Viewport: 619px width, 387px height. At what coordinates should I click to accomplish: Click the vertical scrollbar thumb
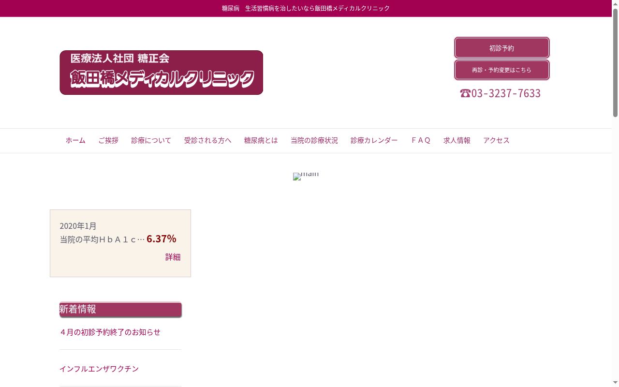[615, 63]
